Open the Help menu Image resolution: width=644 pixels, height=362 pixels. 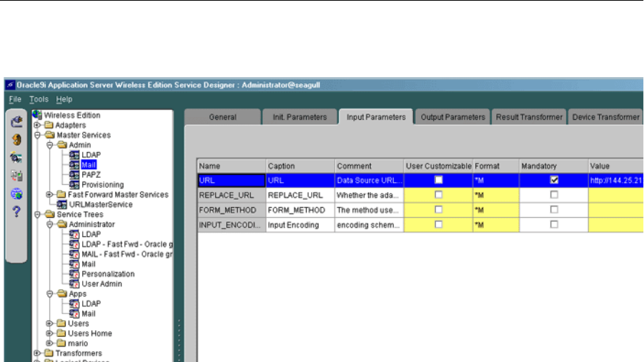(x=64, y=99)
